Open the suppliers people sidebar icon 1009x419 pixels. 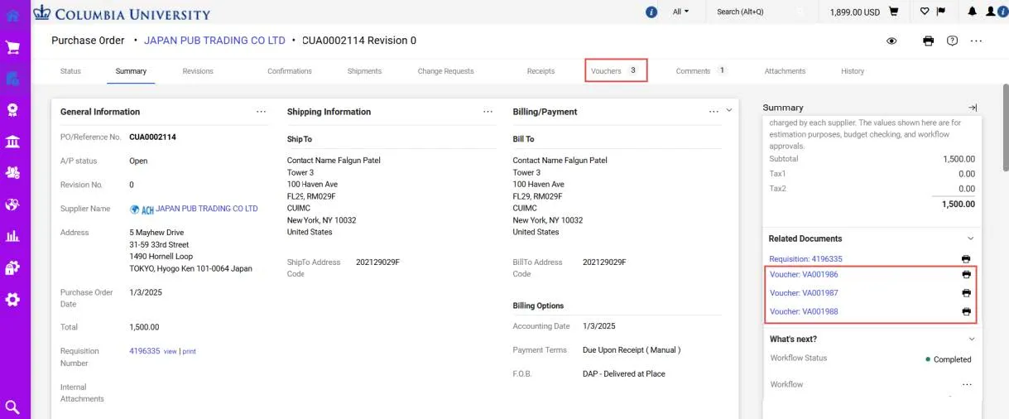tap(12, 173)
